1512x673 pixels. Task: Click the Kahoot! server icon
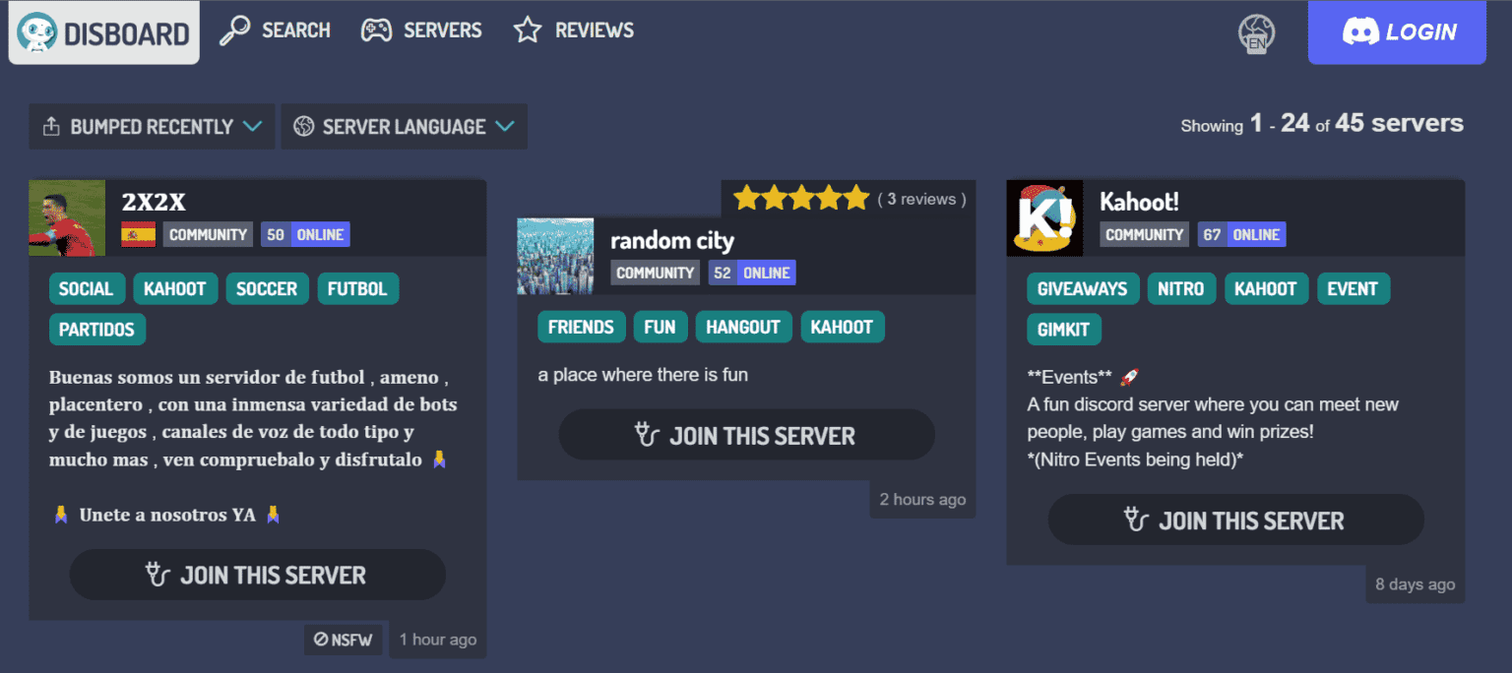[x=1044, y=218]
